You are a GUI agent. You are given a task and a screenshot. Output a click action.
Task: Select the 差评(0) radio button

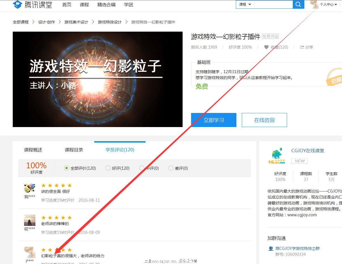[171, 168]
